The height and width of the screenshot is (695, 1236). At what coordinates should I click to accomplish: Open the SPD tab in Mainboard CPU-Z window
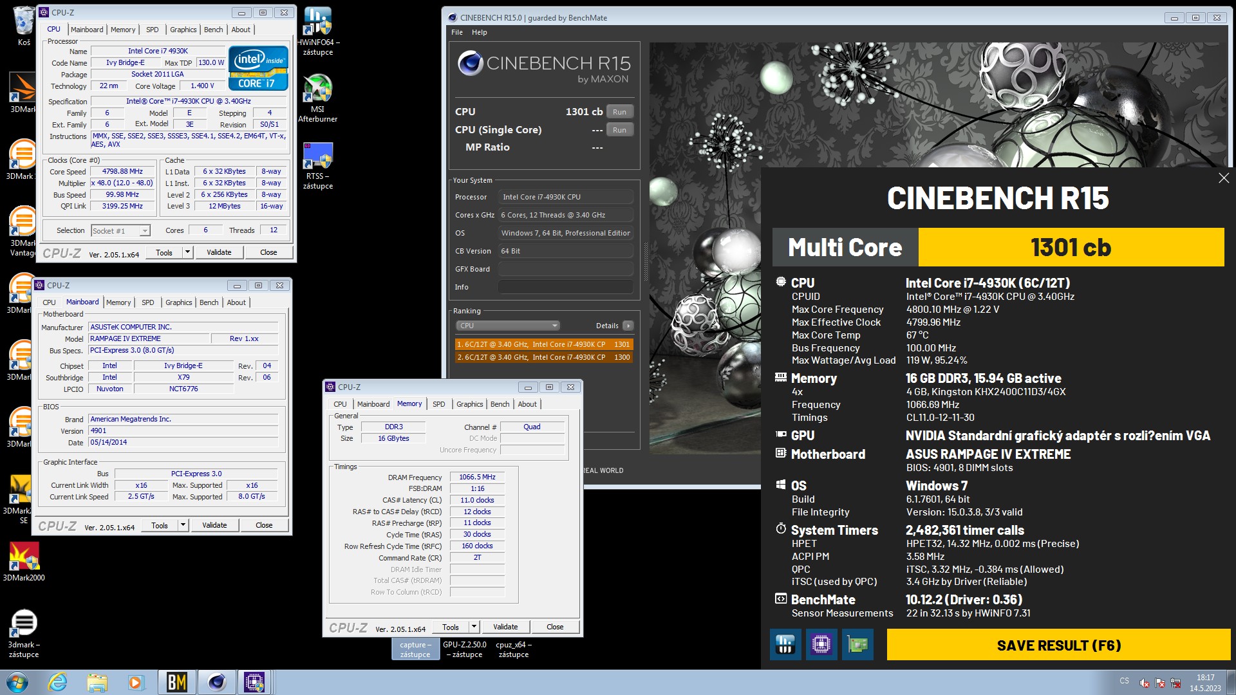(148, 302)
